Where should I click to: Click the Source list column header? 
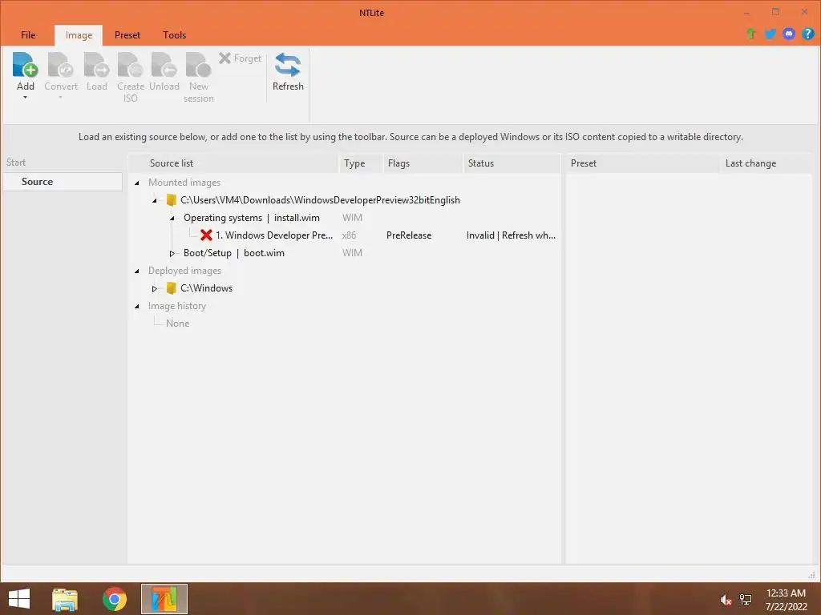pyautogui.click(x=233, y=163)
